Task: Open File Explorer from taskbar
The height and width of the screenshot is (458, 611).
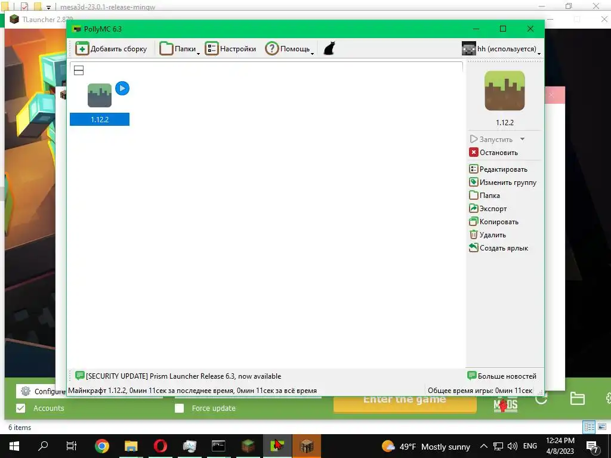Action: [x=131, y=446]
